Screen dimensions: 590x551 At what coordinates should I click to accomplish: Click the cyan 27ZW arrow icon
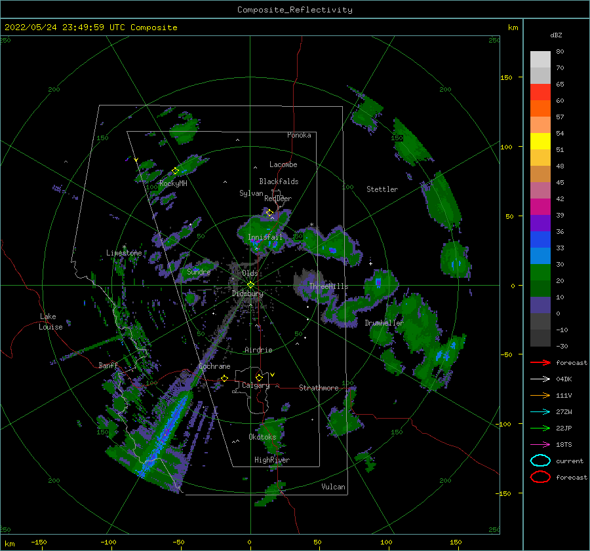[x=540, y=412]
